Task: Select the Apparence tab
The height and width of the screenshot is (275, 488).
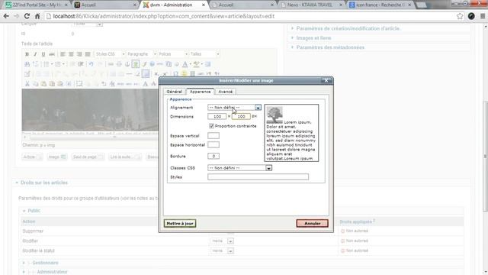Action: [200, 92]
